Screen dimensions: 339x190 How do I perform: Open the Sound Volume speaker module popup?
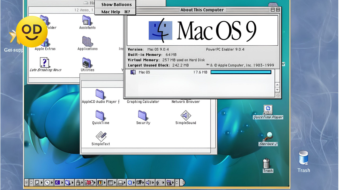tap(150, 182)
